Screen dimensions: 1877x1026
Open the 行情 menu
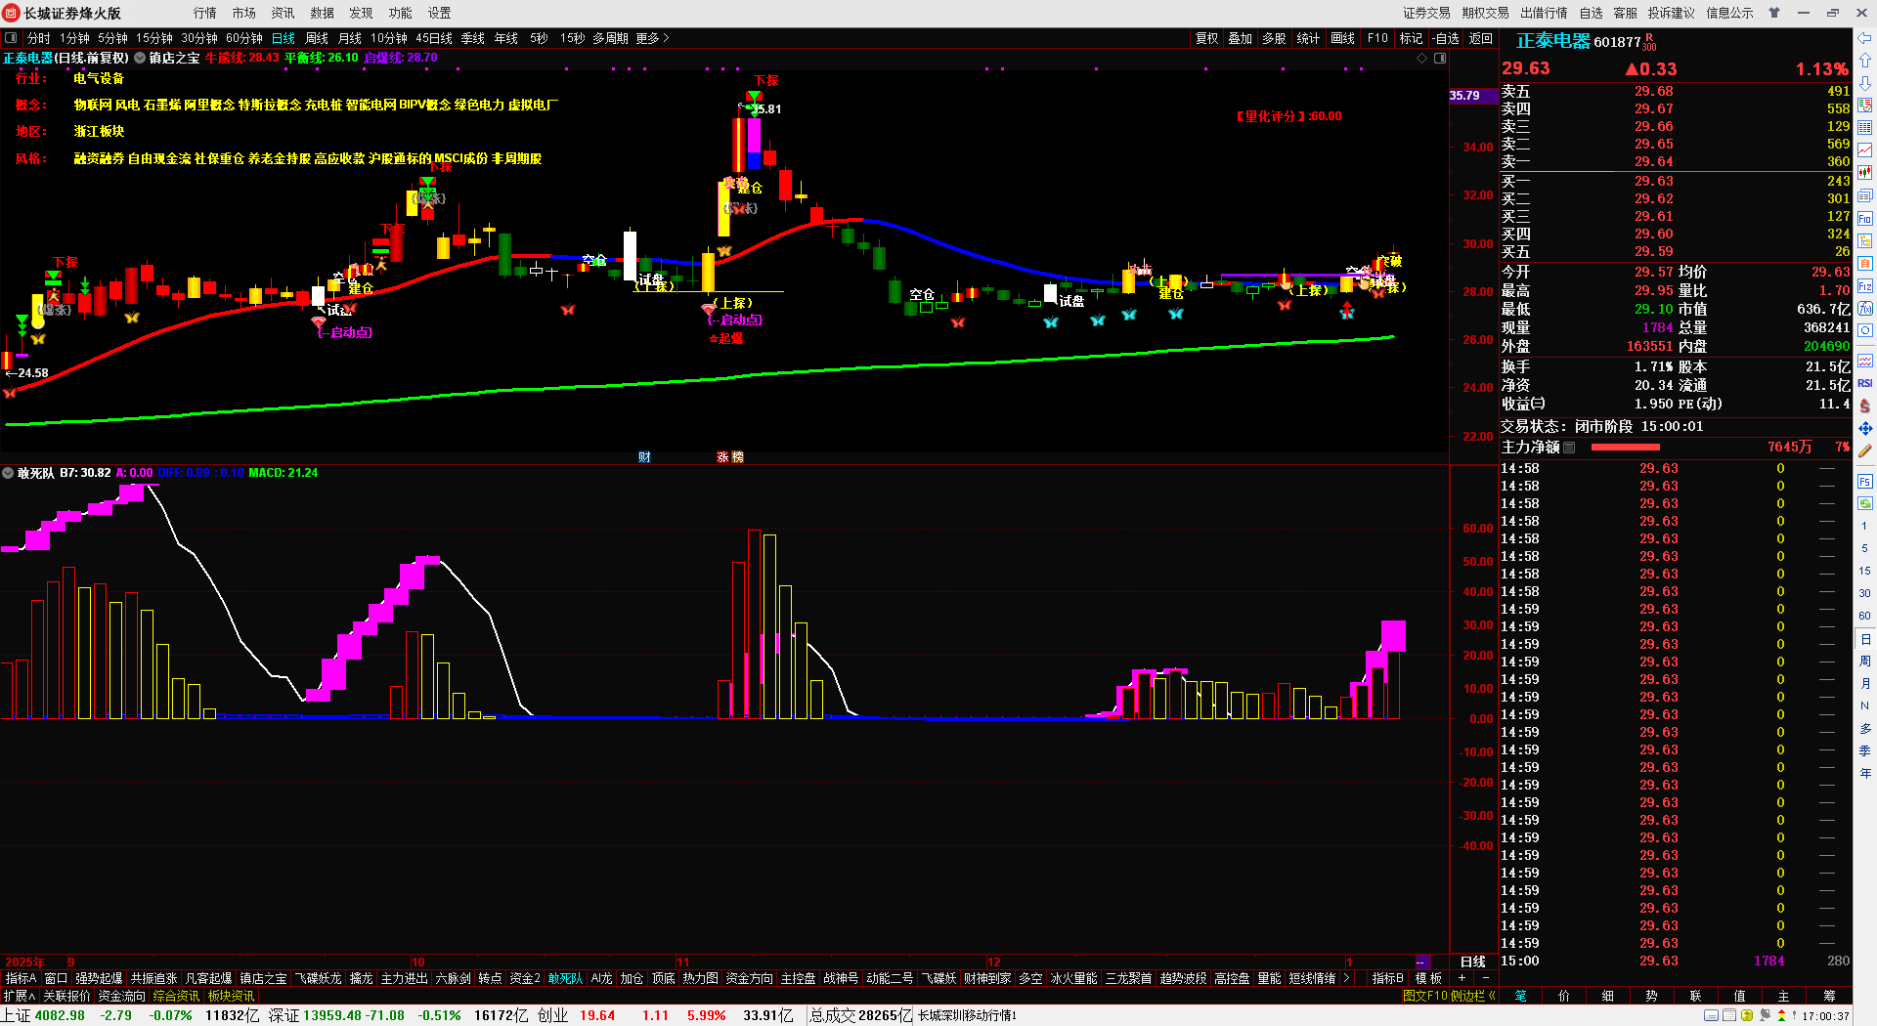[205, 13]
